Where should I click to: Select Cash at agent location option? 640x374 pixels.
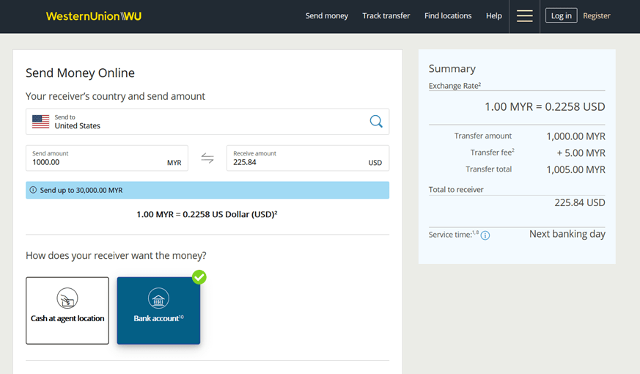[67, 310]
